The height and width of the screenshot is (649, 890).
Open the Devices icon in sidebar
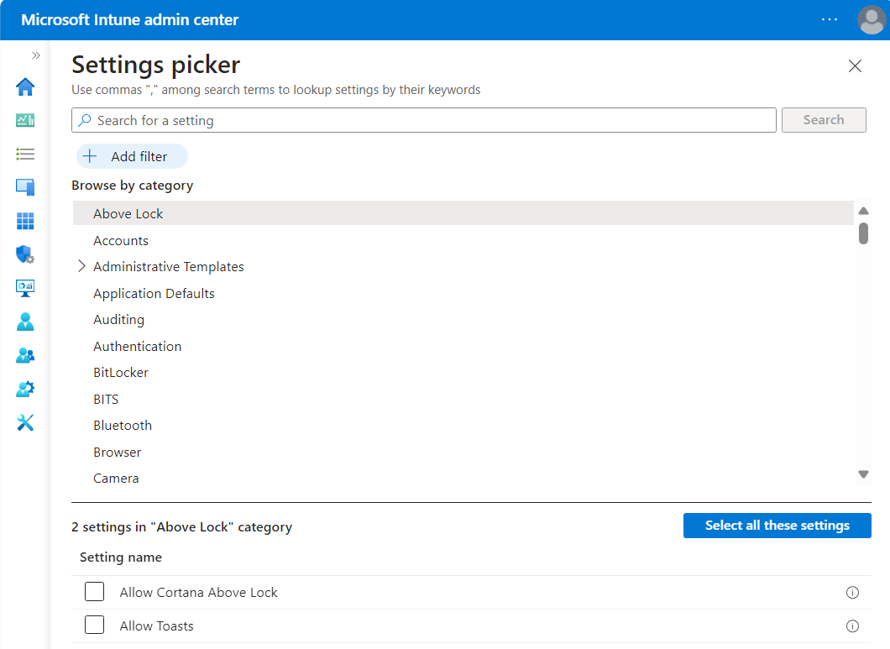tap(25, 186)
